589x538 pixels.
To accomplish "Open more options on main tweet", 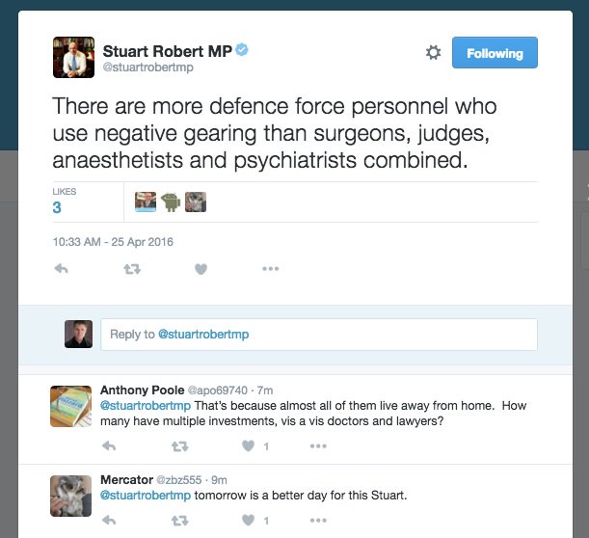I will pos(271,269).
